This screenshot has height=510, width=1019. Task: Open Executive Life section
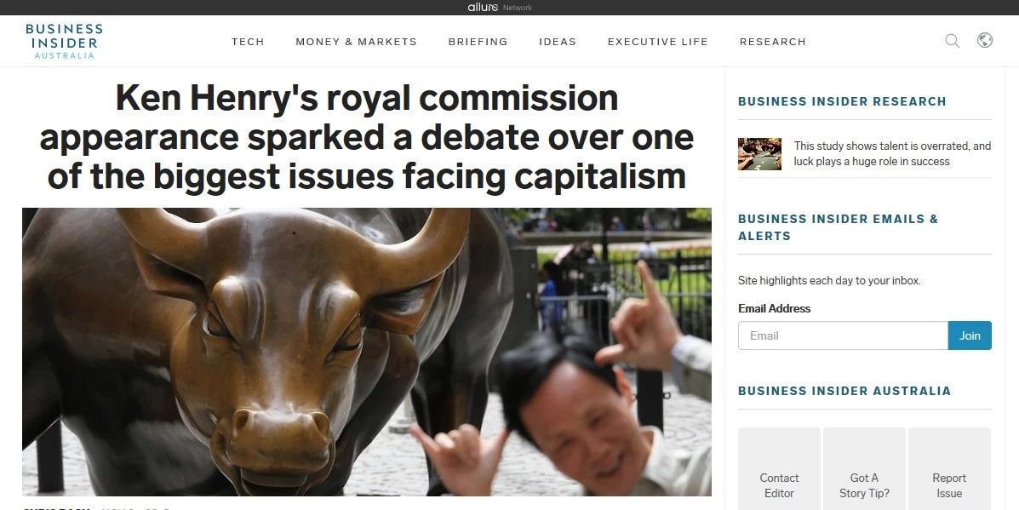[x=658, y=42]
